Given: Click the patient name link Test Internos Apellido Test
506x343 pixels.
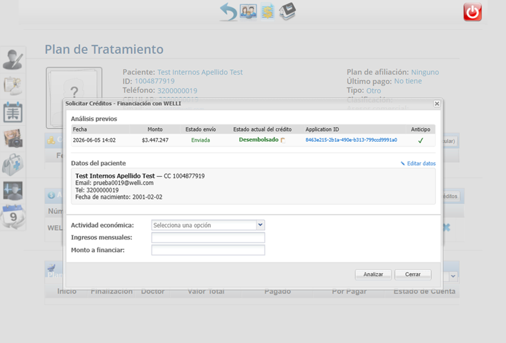Looking at the screenshot, I should tap(200, 72).
